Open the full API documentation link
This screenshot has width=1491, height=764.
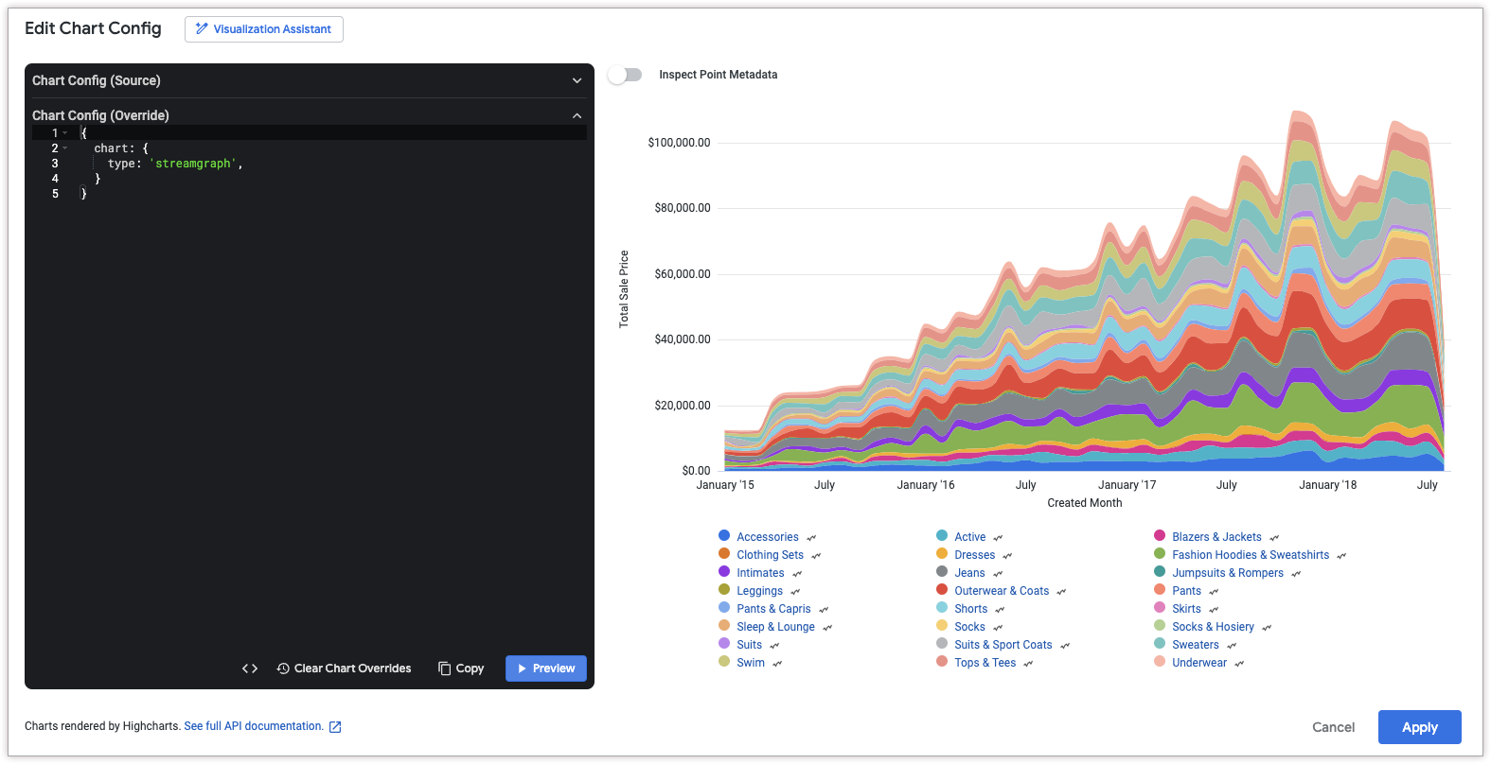[x=254, y=726]
